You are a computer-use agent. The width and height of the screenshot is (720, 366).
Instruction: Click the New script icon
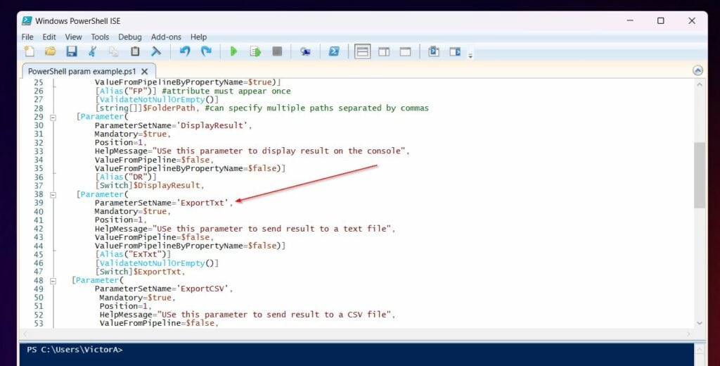(30, 51)
